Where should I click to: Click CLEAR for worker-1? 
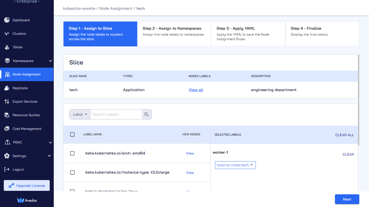click(348, 154)
